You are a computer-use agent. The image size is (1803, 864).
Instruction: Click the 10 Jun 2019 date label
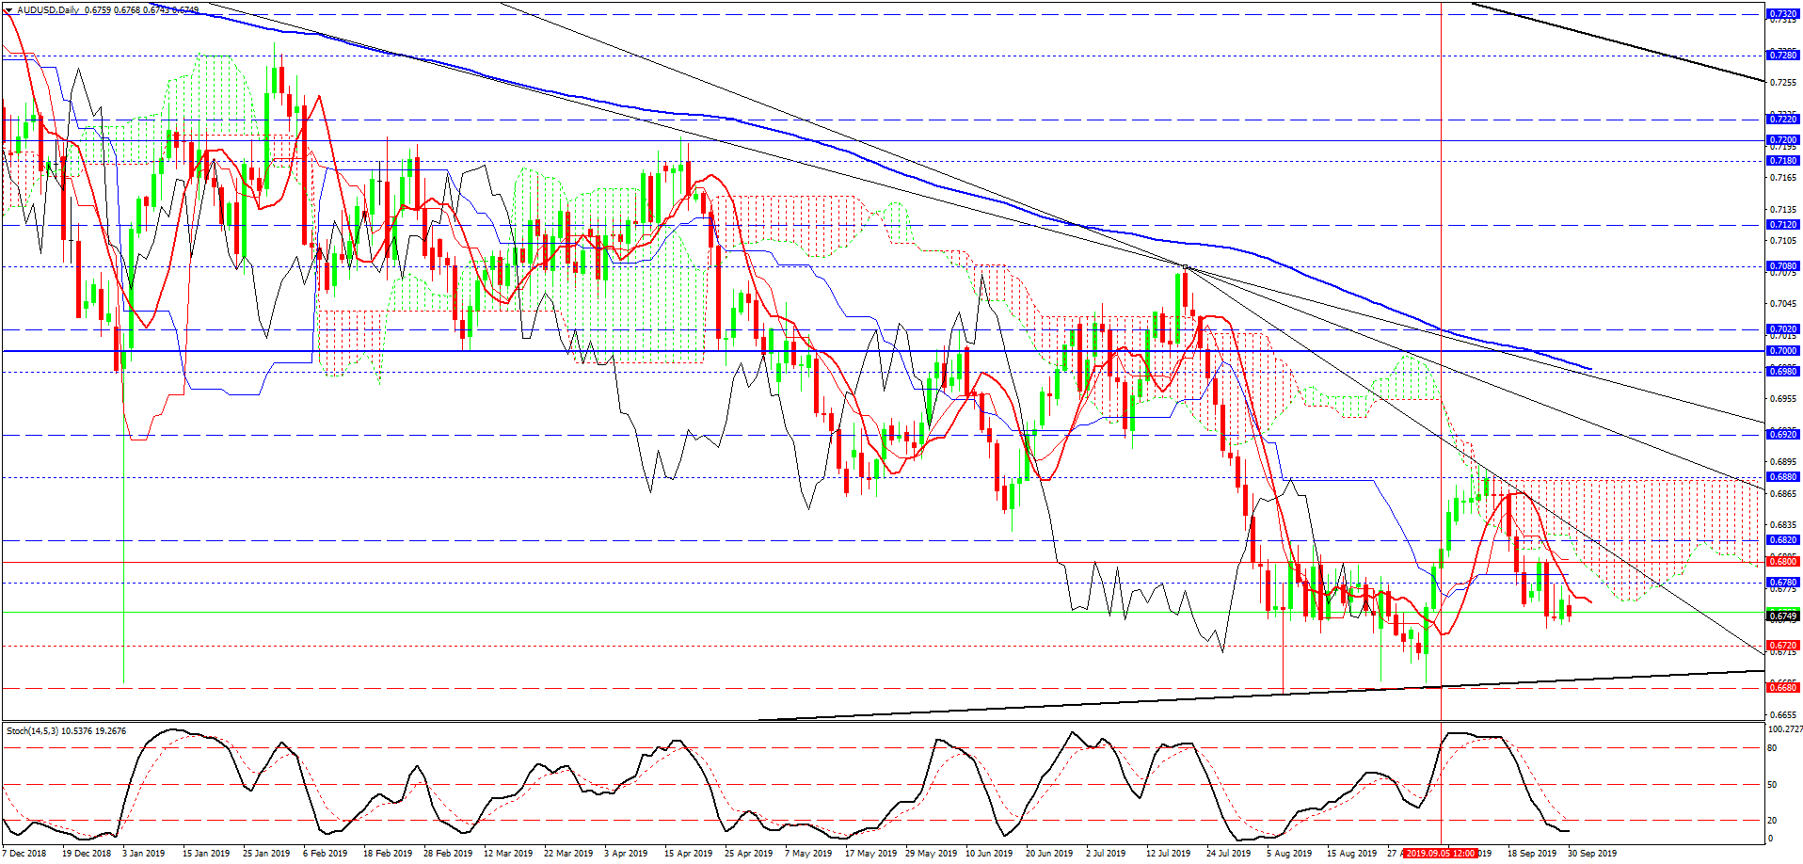pyautogui.click(x=989, y=854)
